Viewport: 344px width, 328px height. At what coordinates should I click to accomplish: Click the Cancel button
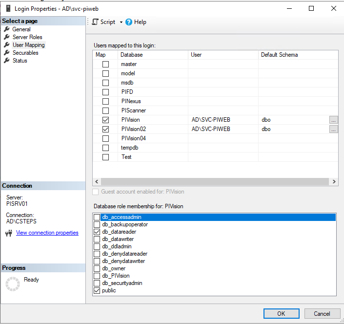[x=322, y=314]
